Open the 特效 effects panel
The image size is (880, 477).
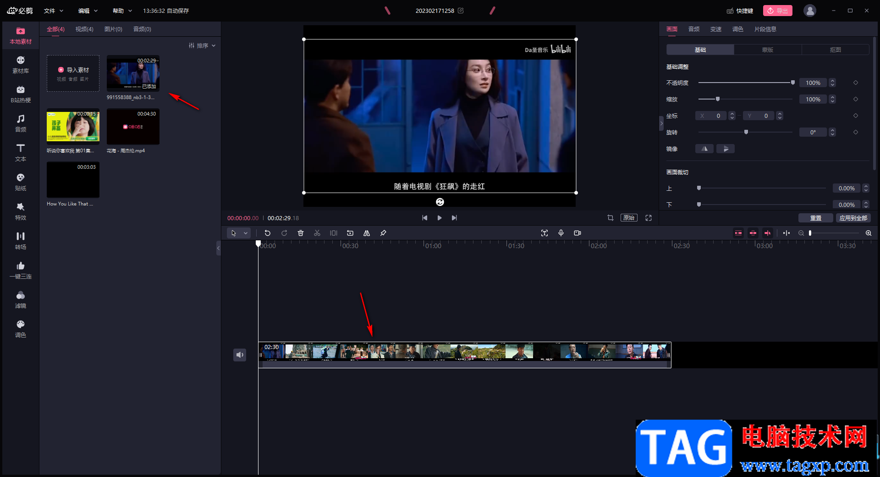[x=21, y=212]
